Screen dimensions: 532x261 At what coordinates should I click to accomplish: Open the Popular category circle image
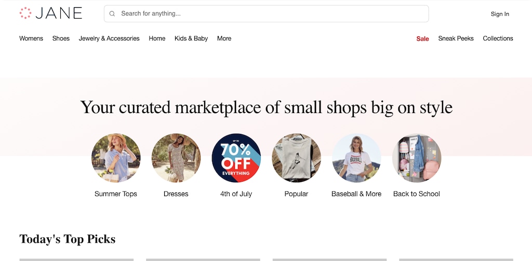297,158
